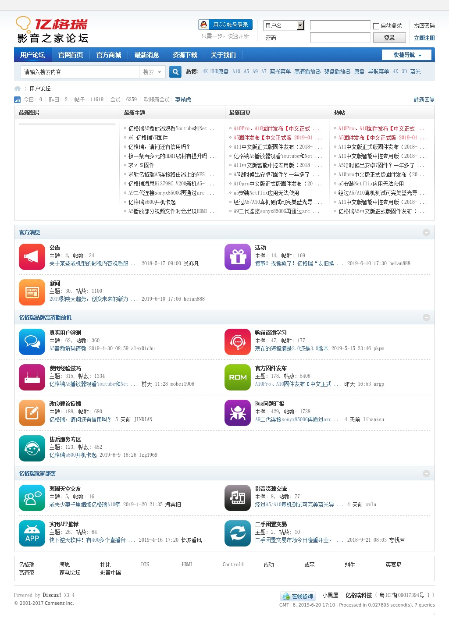Click the hot search tag 蓝光菜单
Viewport: 449px width, 639px height.
280,71
